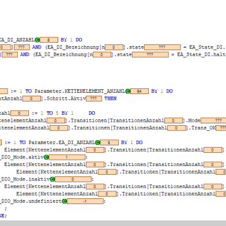226x226 pixels.
Task: Click the 0 value box before := 1 TO 5
Action: point(20,113)
